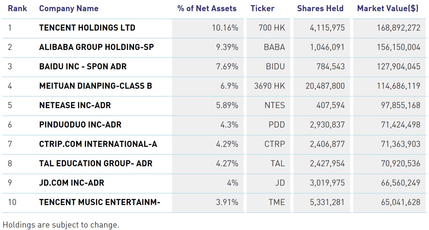Click the Company Name column header
This screenshot has height=230, width=429.
tap(69, 8)
